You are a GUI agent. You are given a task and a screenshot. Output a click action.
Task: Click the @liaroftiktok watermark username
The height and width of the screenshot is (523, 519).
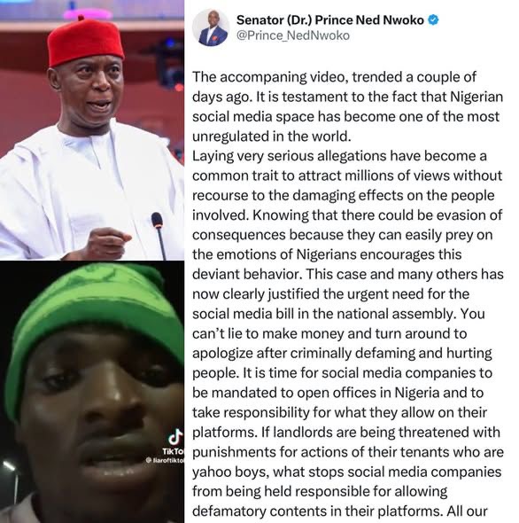[165, 460]
